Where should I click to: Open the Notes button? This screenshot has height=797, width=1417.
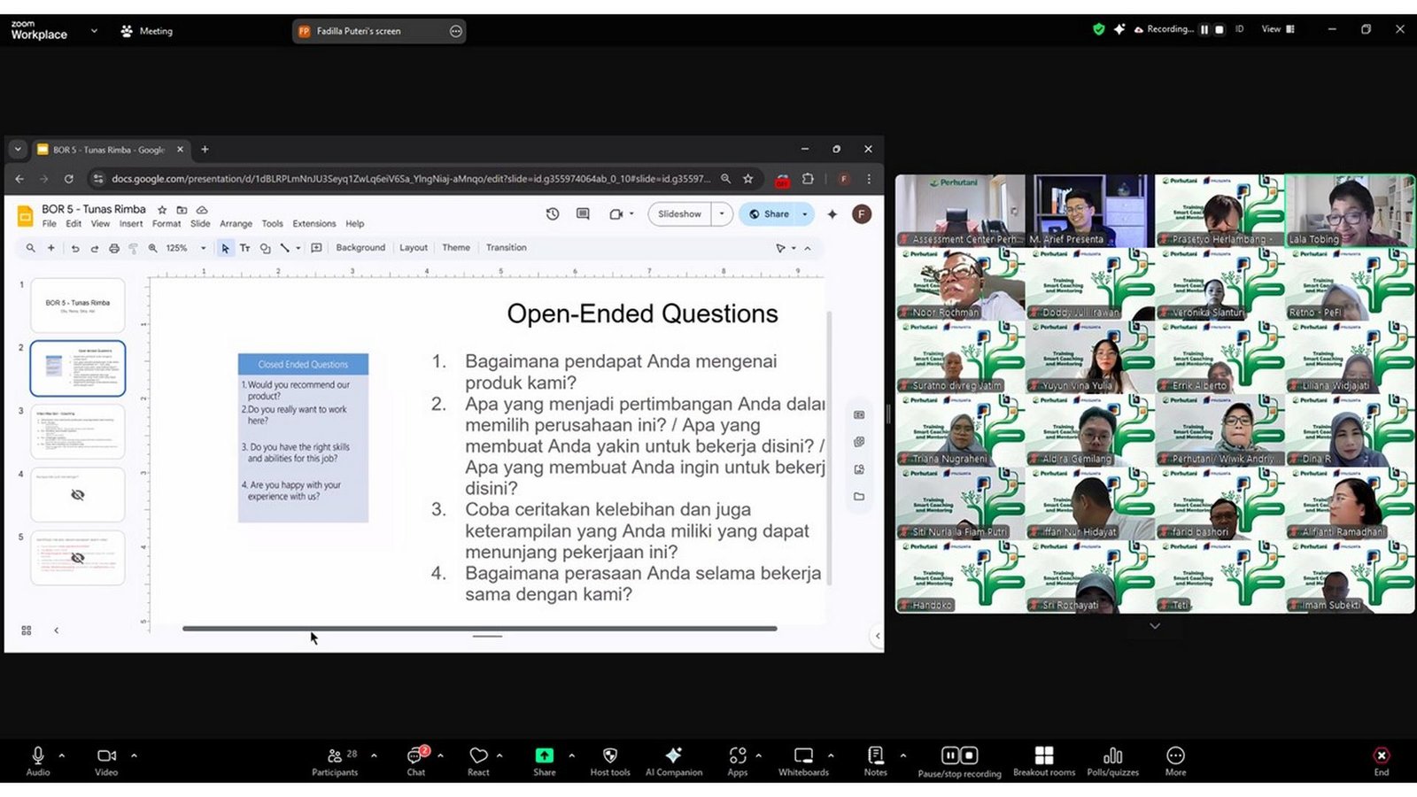pyautogui.click(x=875, y=760)
